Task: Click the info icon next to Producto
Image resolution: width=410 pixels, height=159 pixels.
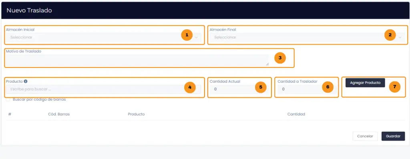Action: coord(26,81)
